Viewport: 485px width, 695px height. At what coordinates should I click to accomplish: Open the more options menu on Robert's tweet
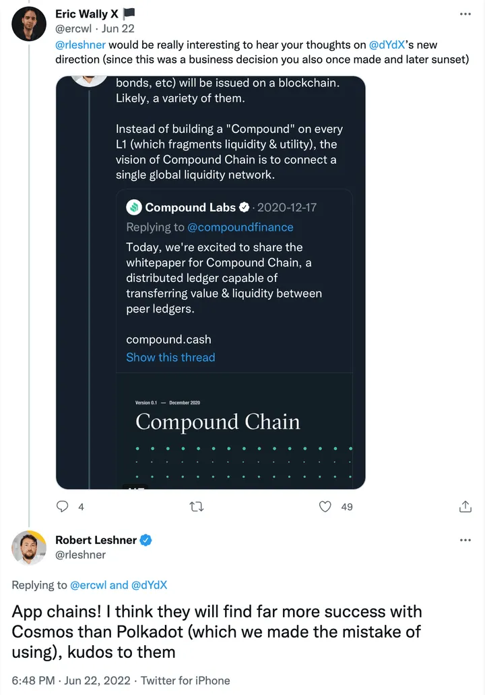(465, 540)
